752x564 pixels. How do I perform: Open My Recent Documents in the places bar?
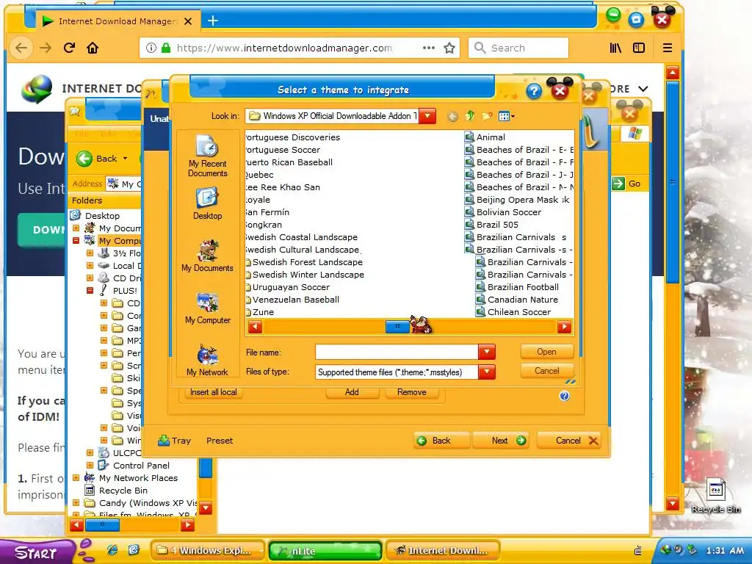point(207,156)
